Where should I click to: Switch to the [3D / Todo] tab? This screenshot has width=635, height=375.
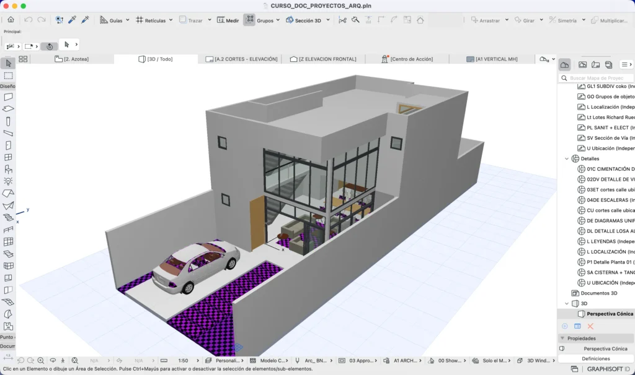tap(156, 59)
